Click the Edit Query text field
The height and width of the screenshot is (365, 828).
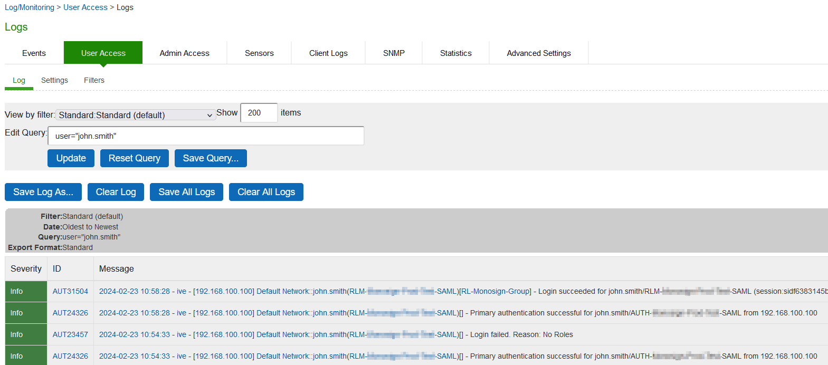(x=206, y=136)
